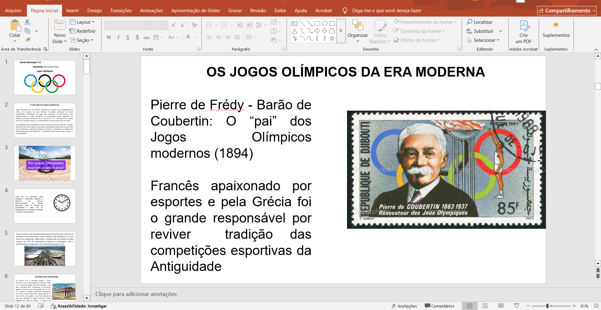
Task: Open the Layout dropdown
Action: (x=82, y=22)
